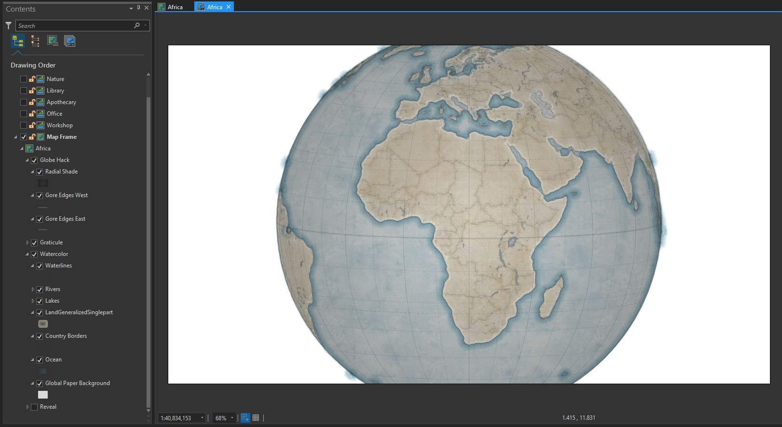Click the Gore Edges West line symbol
Screen dimensions: 782x427
pos(43,207)
